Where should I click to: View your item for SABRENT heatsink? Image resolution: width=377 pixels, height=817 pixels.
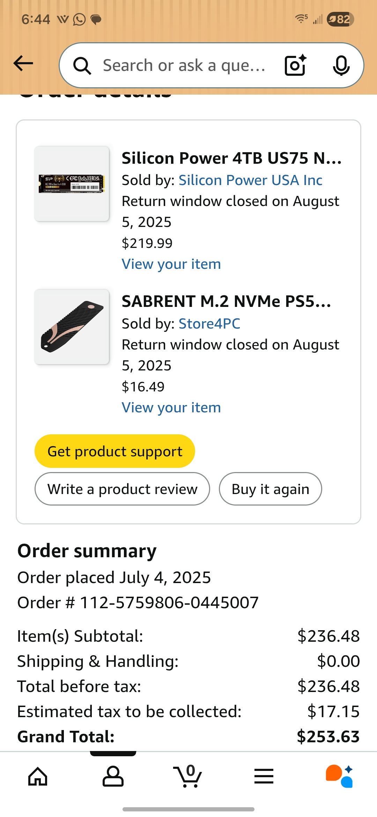(x=171, y=407)
